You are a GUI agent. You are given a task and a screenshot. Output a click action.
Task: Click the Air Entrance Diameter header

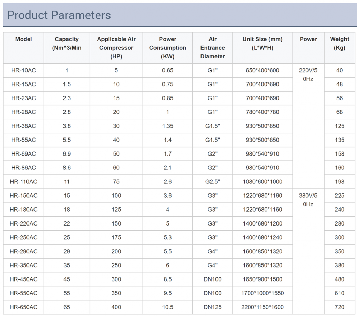click(212, 48)
